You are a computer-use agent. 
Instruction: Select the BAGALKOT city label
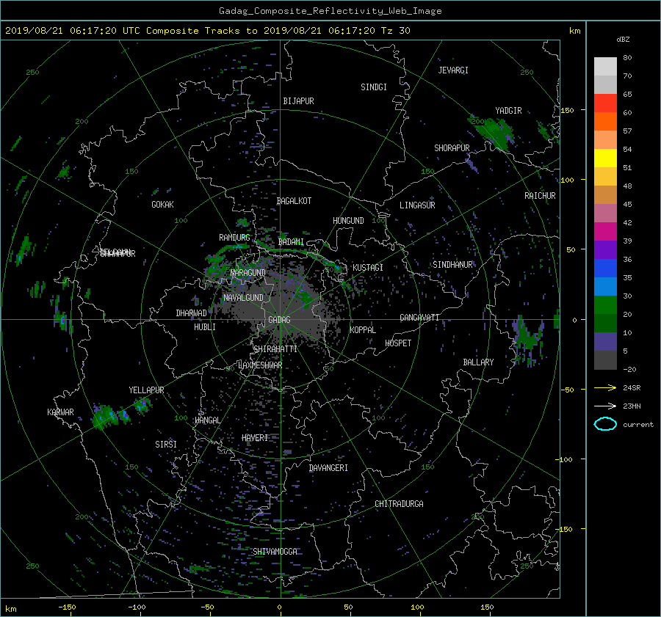(x=294, y=201)
